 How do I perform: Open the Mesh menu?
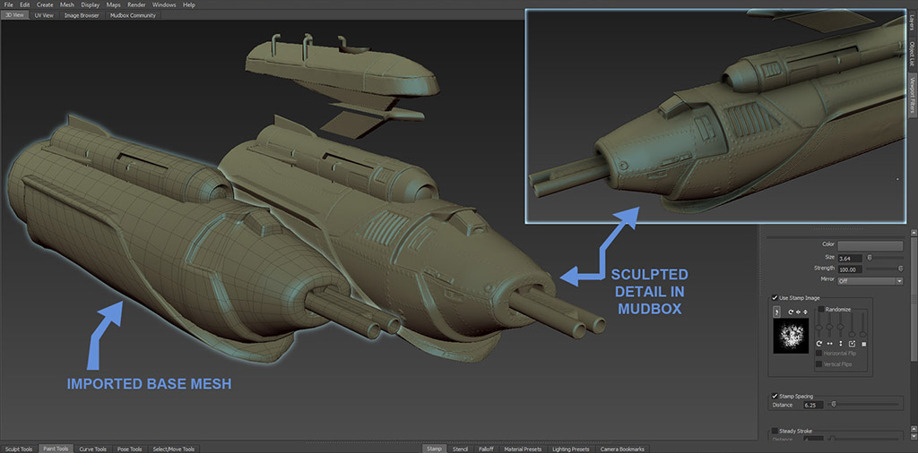(x=66, y=4)
